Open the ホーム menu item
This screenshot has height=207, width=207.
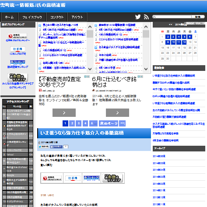pyautogui.click(x=9, y=17)
